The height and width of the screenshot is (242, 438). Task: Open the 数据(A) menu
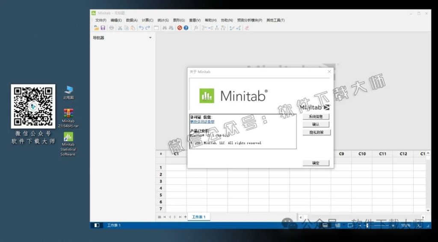coord(132,21)
